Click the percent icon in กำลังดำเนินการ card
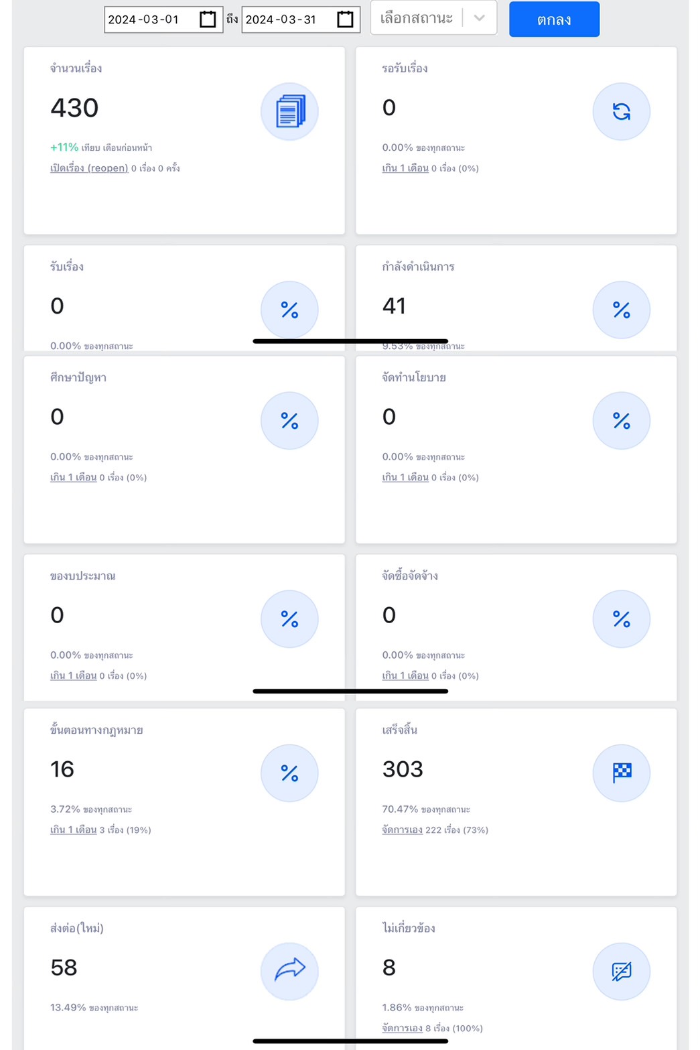700x1050 pixels. (x=621, y=310)
